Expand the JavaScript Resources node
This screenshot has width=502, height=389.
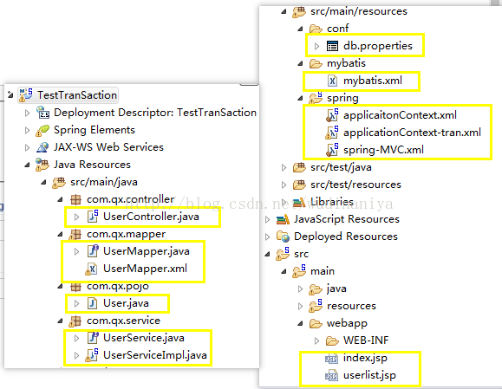click(x=268, y=219)
